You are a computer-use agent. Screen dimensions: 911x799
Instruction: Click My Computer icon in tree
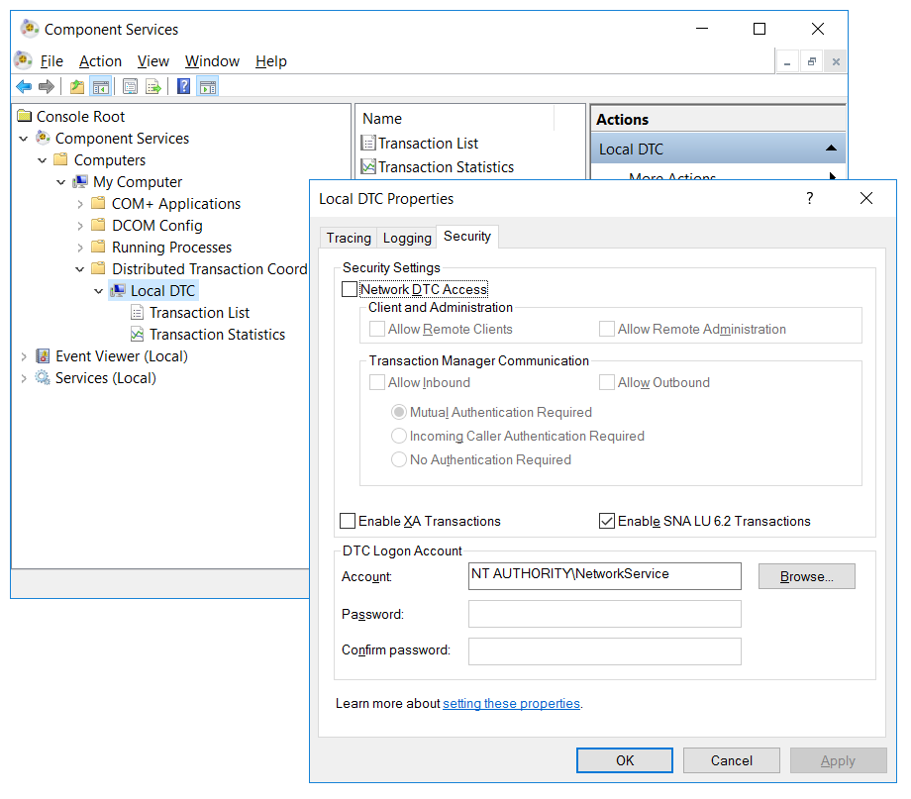pos(80,181)
